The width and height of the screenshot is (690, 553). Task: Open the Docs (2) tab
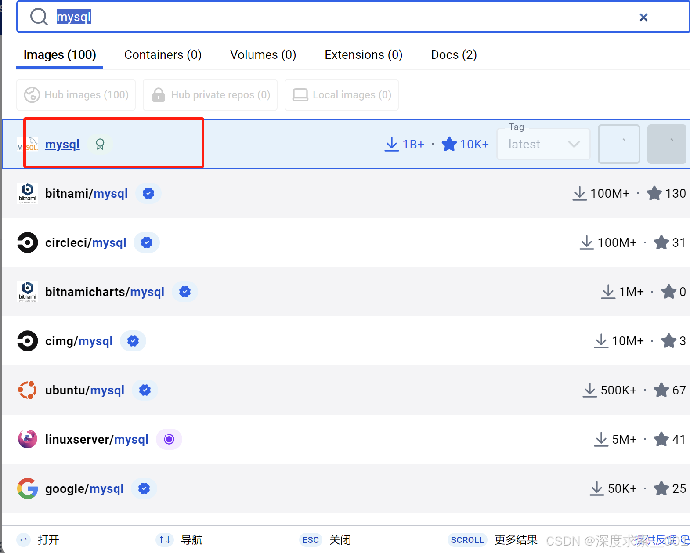tap(454, 55)
